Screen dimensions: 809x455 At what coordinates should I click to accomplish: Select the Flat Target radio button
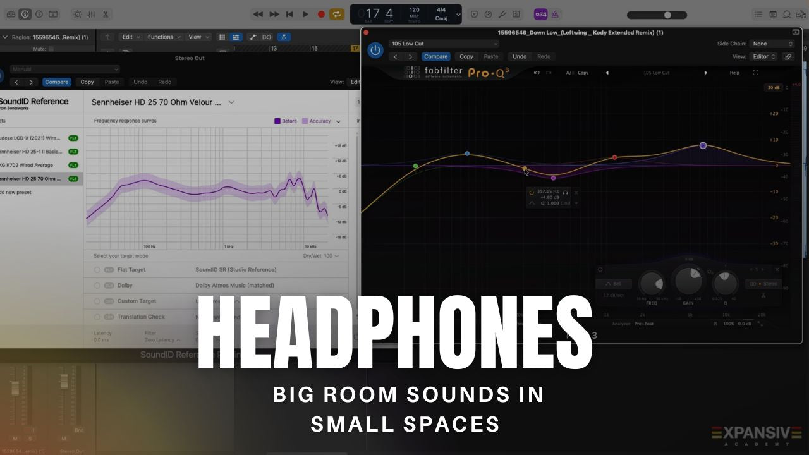(x=97, y=270)
